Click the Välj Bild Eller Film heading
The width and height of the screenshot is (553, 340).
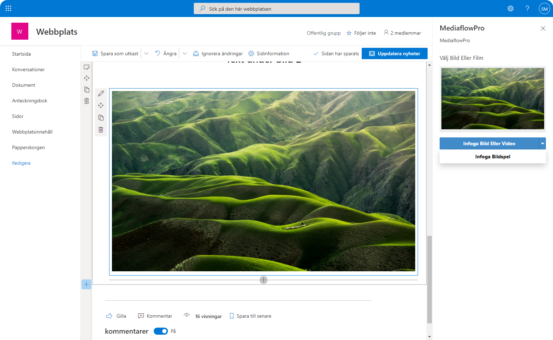tap(461, 58)
